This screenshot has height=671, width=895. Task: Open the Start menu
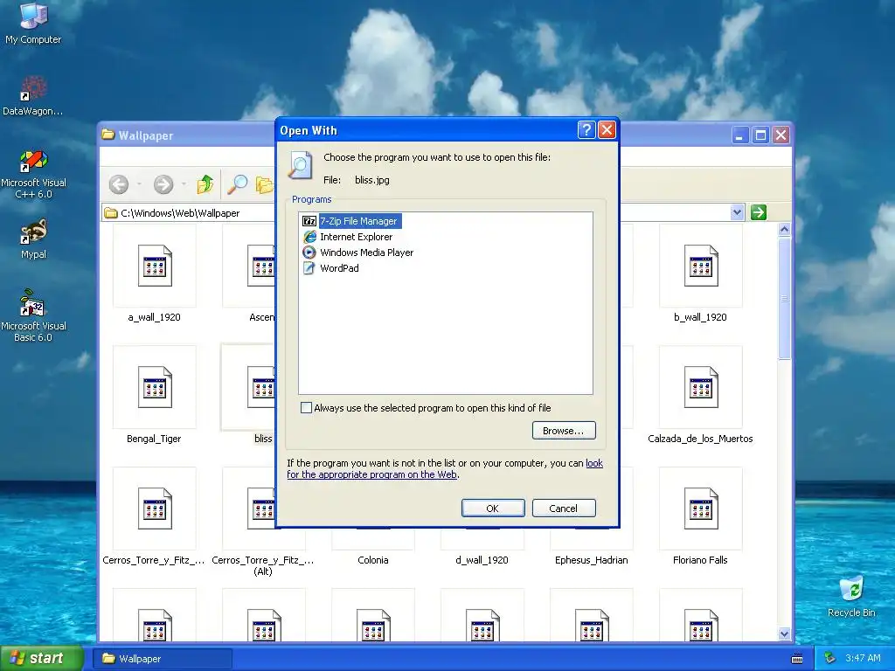pos(42,659)
